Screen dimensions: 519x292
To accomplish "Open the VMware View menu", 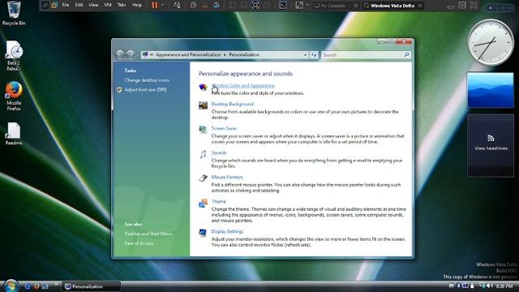I will 94,5.
